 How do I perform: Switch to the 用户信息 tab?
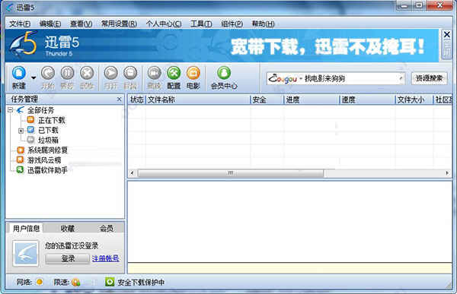pyautogui.click(x=26, y=228)
